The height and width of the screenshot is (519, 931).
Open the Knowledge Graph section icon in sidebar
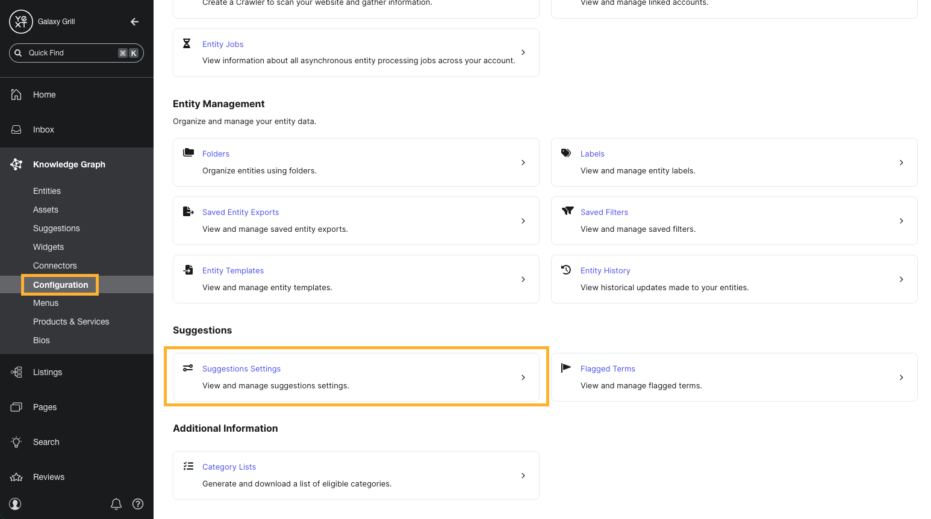pos(16,164)
